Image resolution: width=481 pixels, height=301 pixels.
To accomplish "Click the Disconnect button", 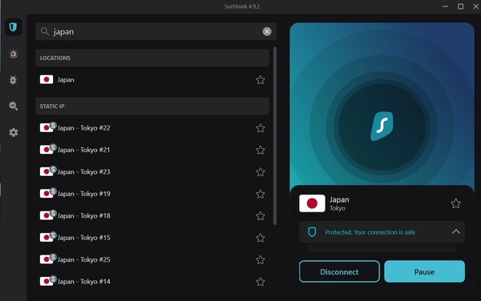I will point(339,271).
